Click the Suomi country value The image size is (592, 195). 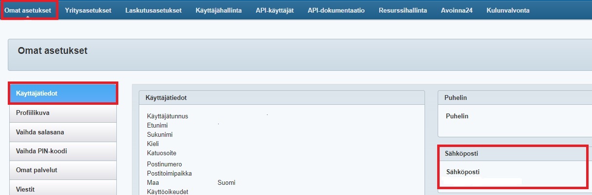pos(226,182)
